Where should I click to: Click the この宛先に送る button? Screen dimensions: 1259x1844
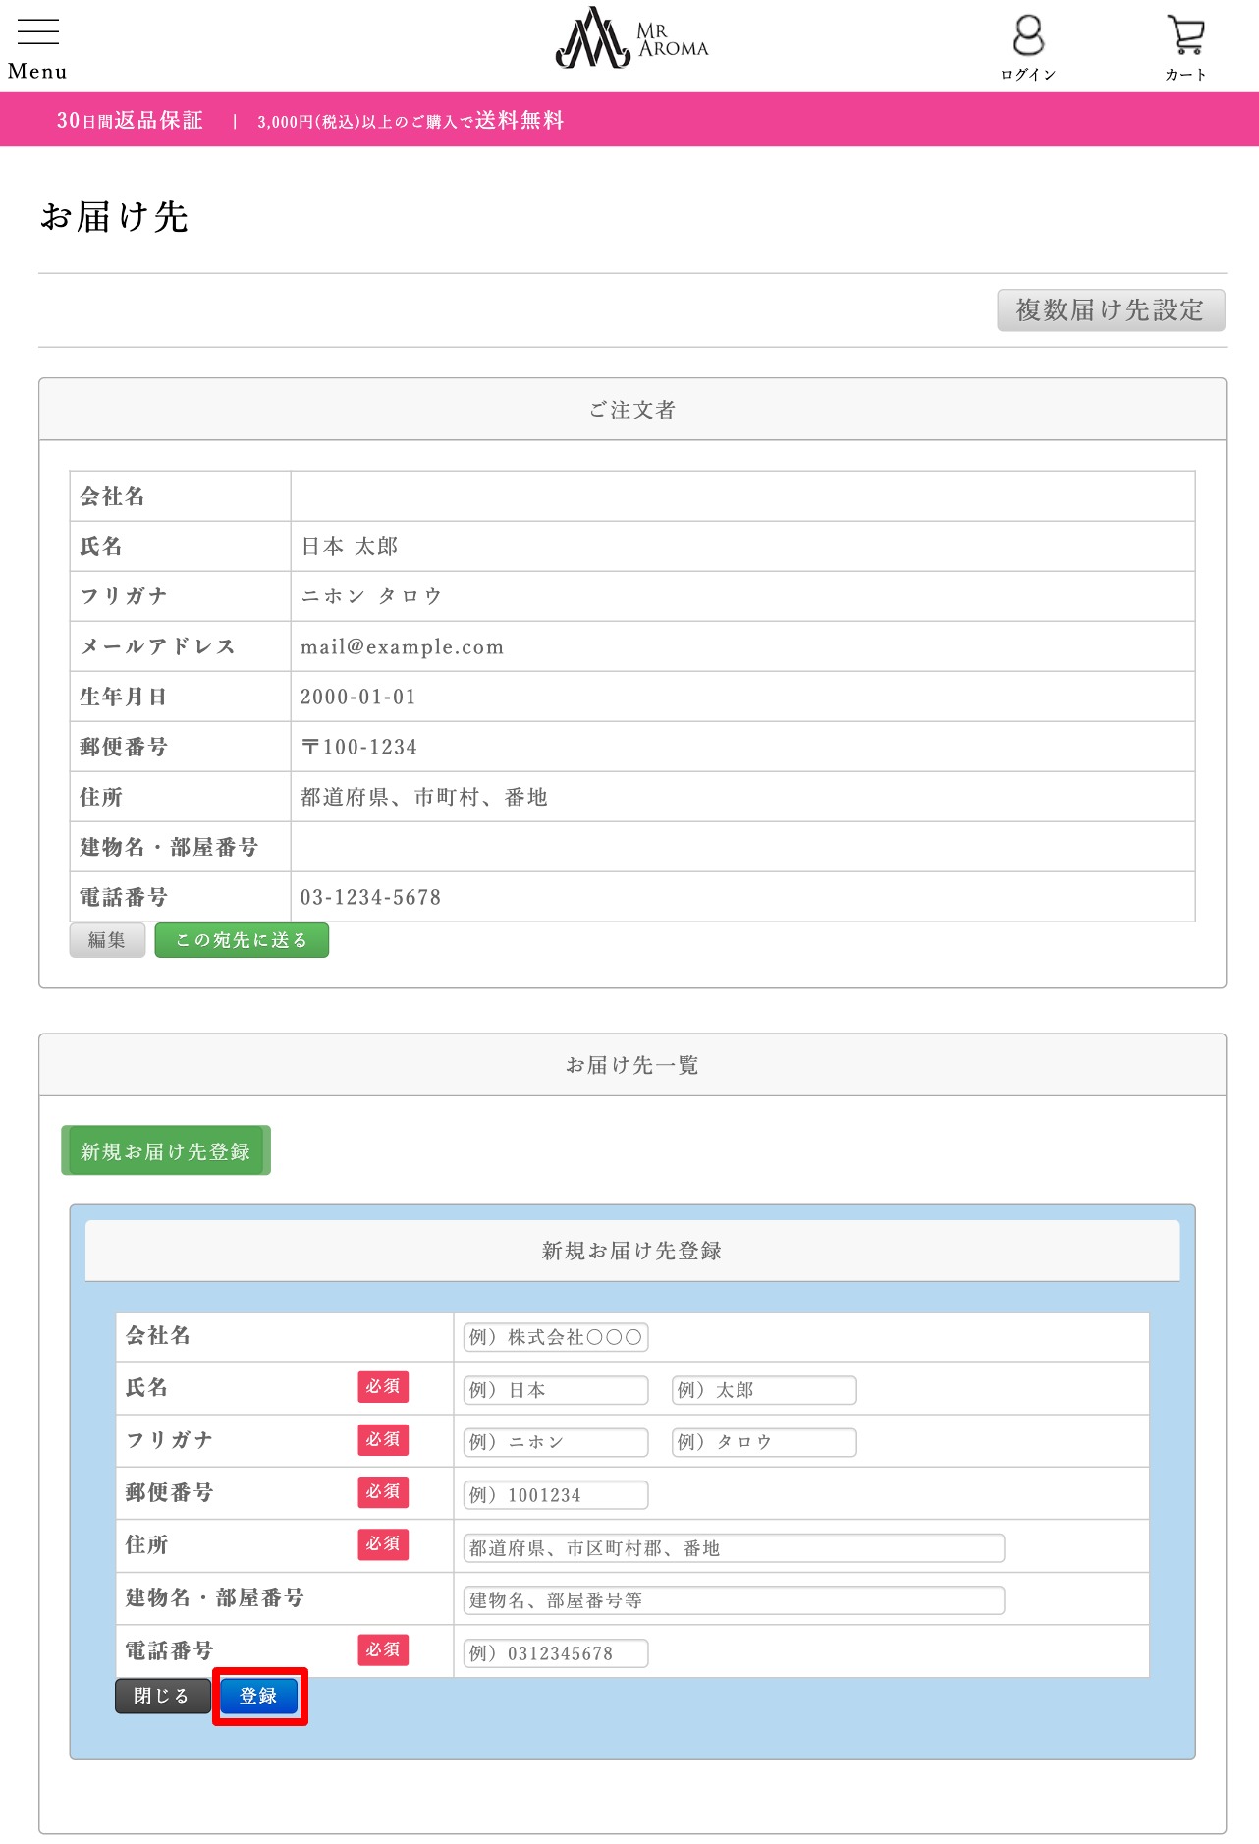pyautogui.click(x=242, y=940)
